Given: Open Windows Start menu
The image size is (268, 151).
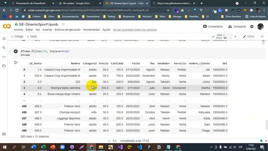Looking at the screenshot, I should 5,147.
